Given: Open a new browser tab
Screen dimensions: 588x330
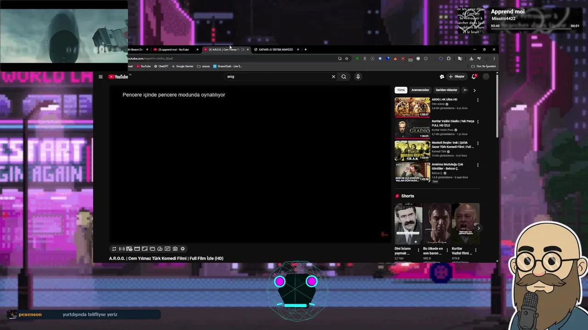Looking at the screenshot, I should tap(305, 49).
